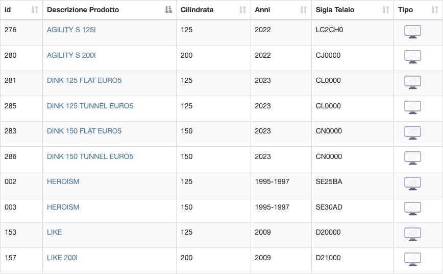443x274 pixels.
Task: Open the Tipo icon for DINK 125 FLAT EURO5
Action: point(412,82)
